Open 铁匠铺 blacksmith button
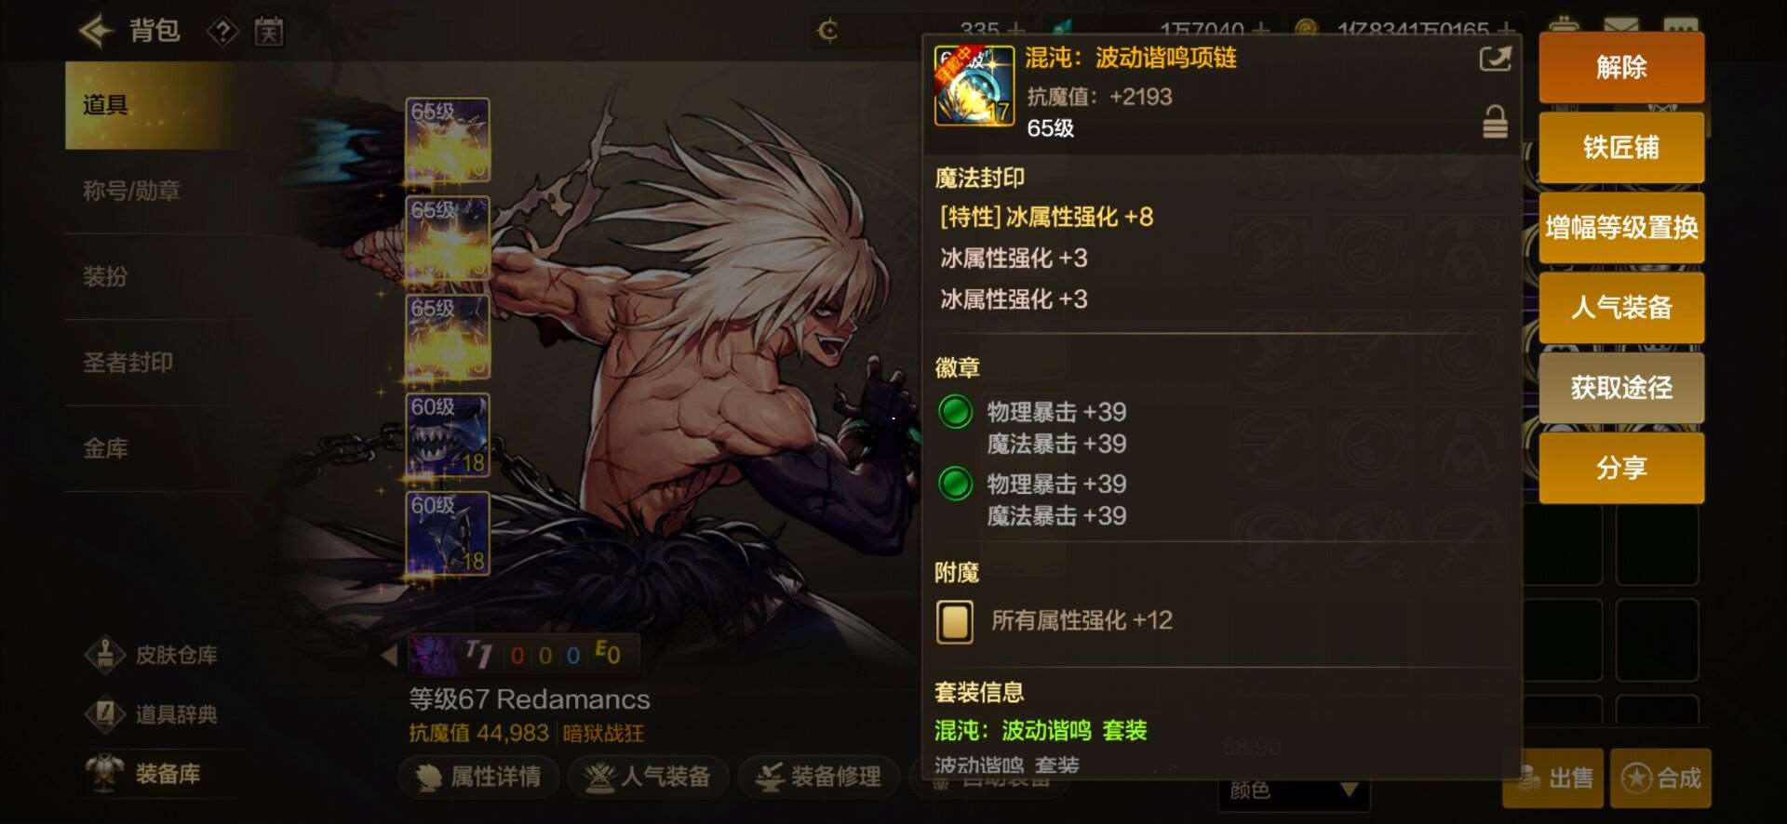The height and width of the screenshot is (824, 1787). 1621,148
